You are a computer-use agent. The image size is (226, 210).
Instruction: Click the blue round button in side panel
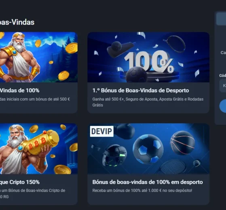point(223,106)
